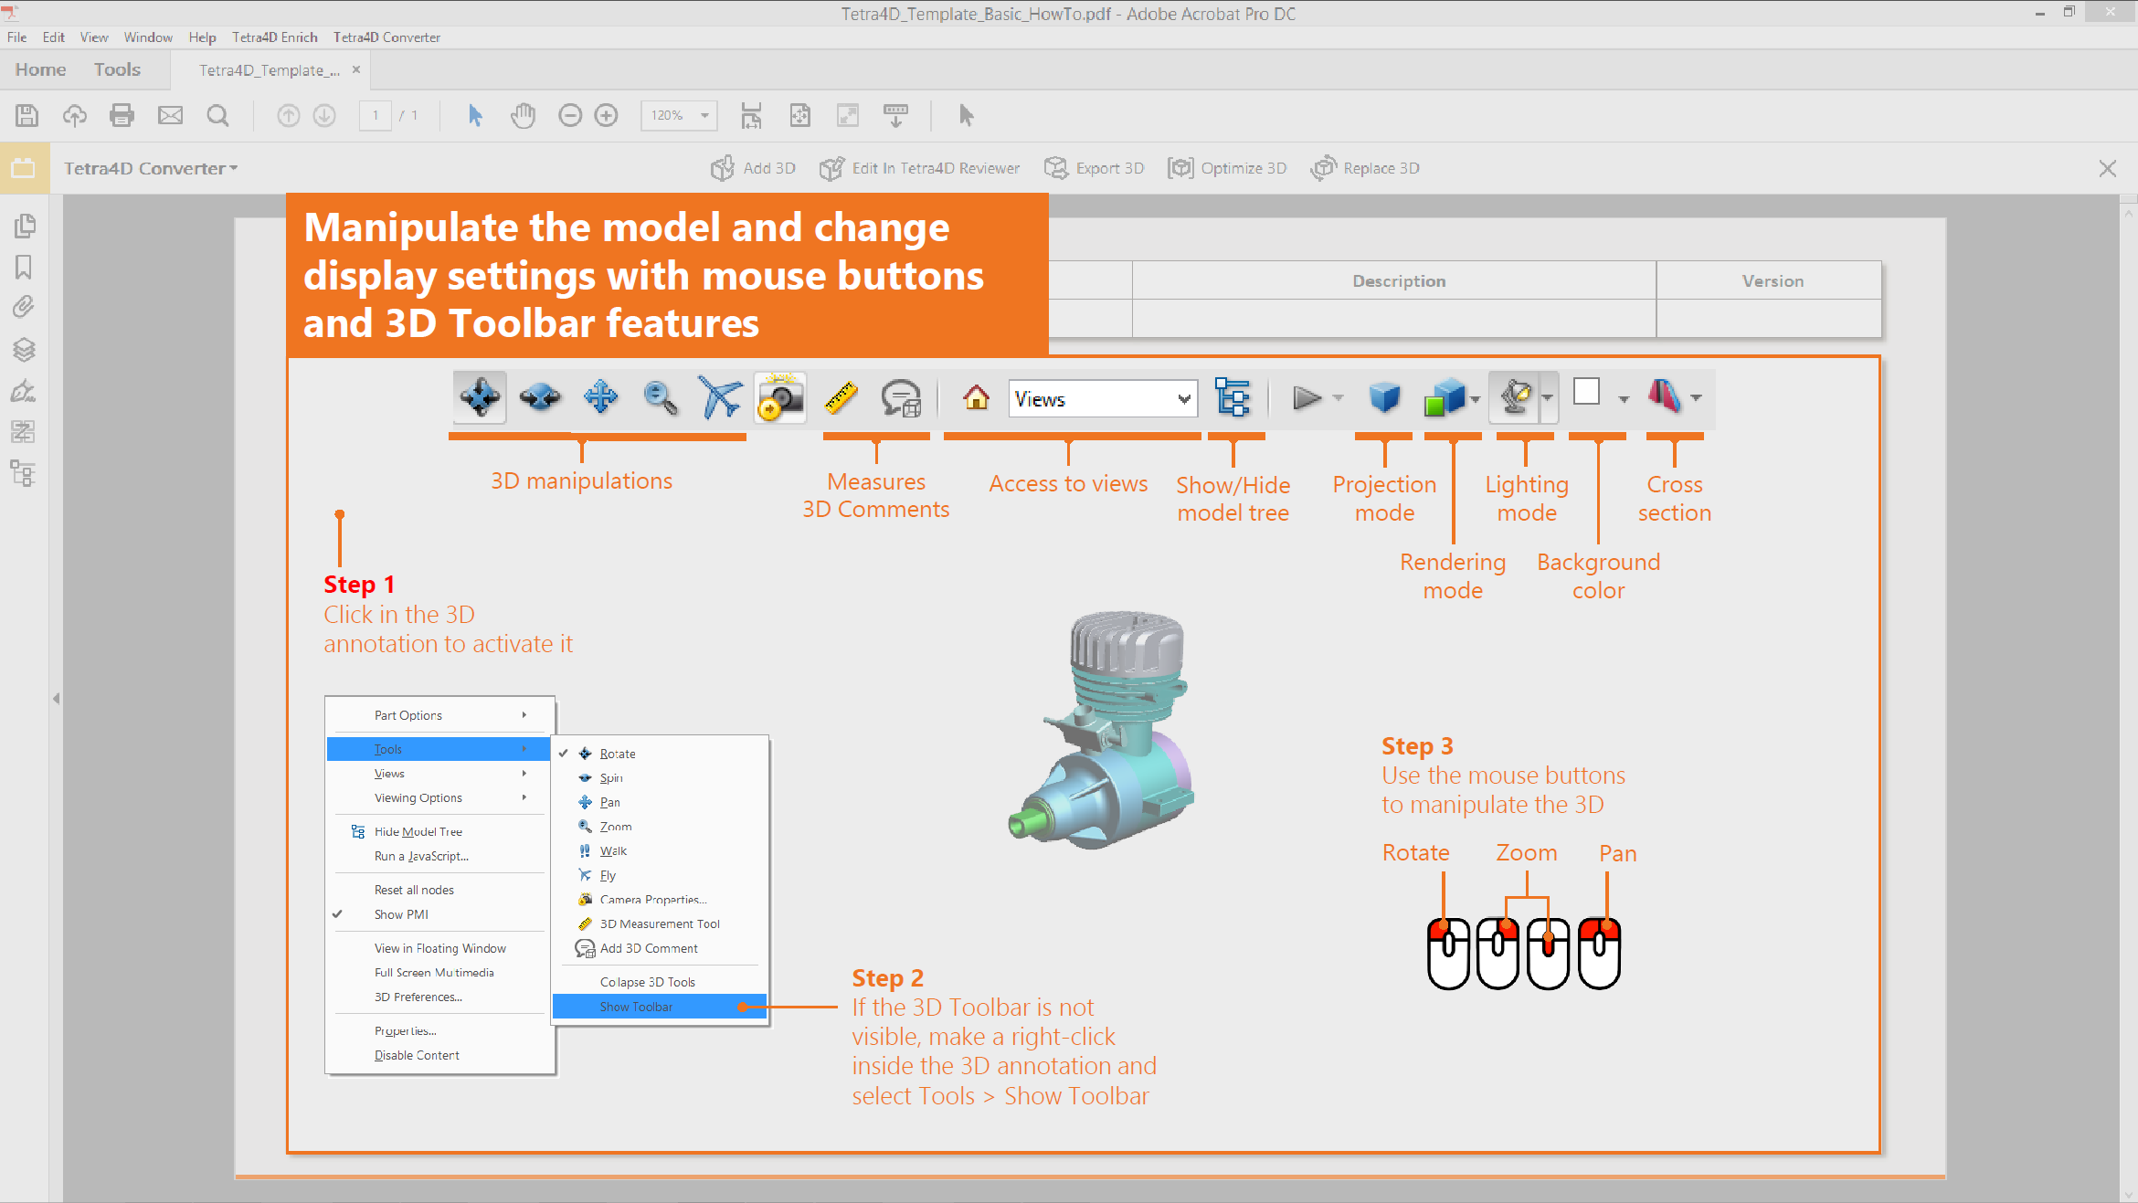Go to the next page arrow

(324, 115)
